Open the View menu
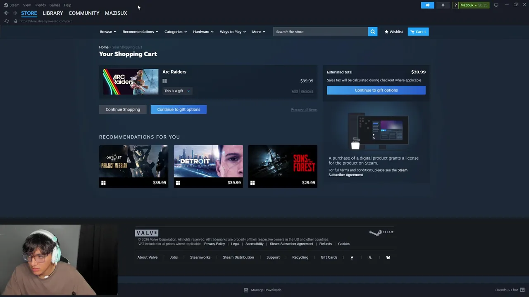The height and width of the screenshot is (297, 529). click(x=27, y=5)
